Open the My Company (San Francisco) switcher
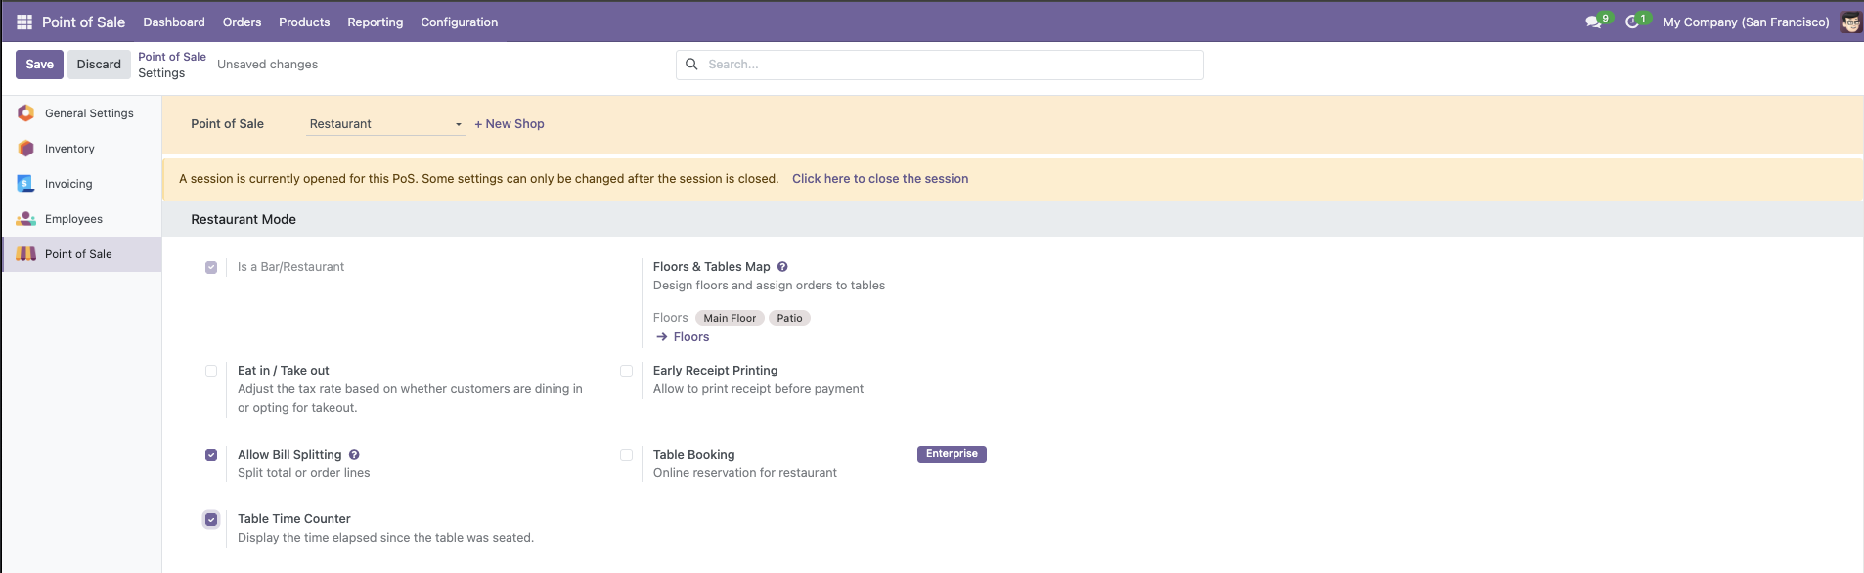Viewport: 1864px width, 573px height. click(1746, 22)
